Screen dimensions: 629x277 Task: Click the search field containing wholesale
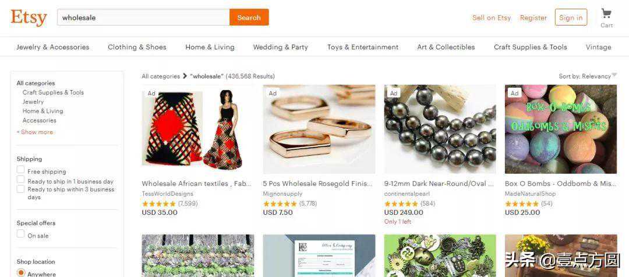coord(144,17)
